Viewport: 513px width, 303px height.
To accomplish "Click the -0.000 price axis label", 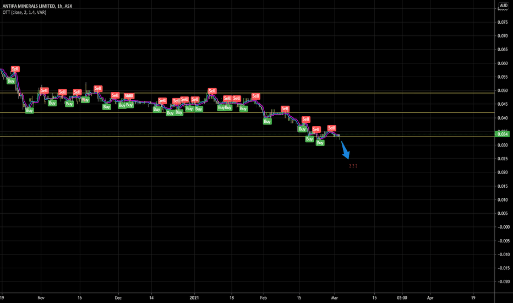I will [x=503, y=227].
